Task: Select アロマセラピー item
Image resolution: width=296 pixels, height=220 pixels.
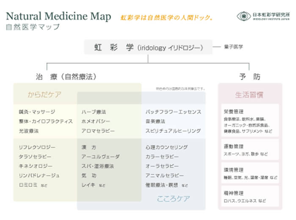Action: pyautogui.click(x=98, y=131)
